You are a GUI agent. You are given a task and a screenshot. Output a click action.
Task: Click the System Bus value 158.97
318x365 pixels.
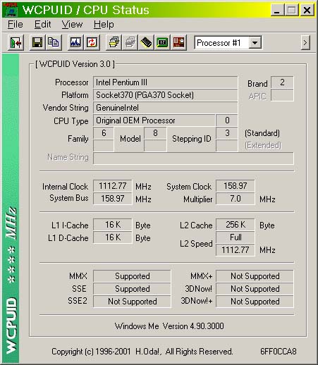(x=113, y=199)
